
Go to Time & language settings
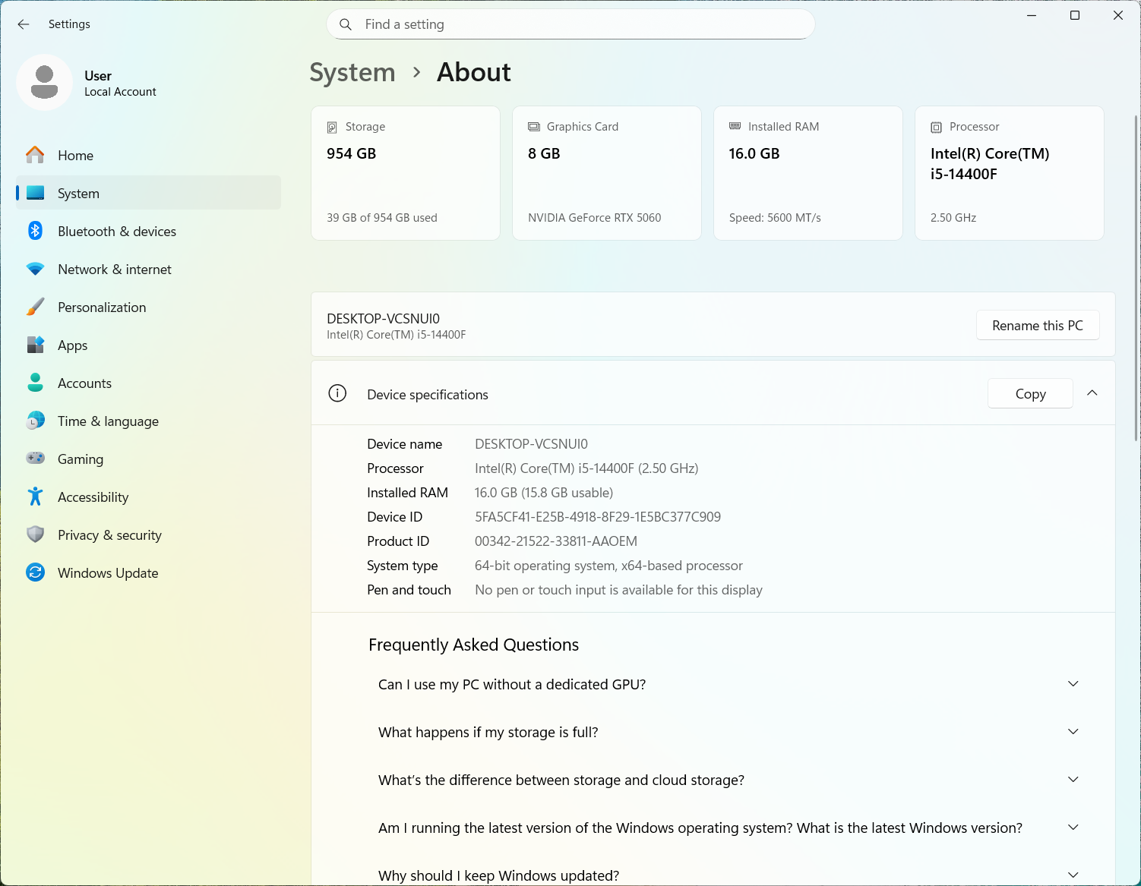tap(108, 421)
